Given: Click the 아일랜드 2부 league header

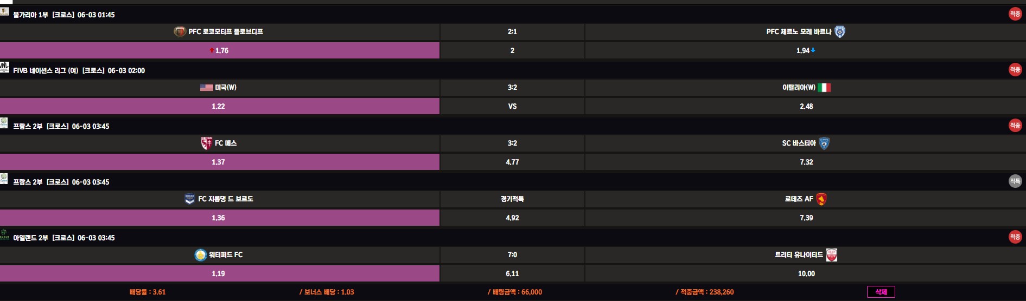Looking at the screenshot, I should tap(63, 238).
